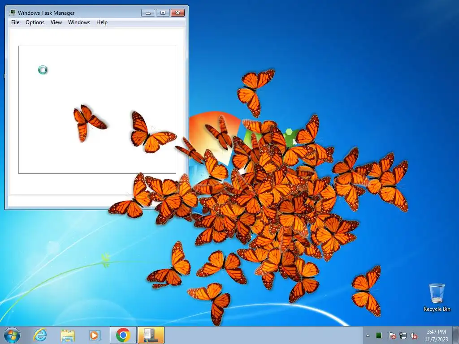This screenshot has width=459, height=344.
Task: Click the Show desktop button
Action: coord(457,335)
